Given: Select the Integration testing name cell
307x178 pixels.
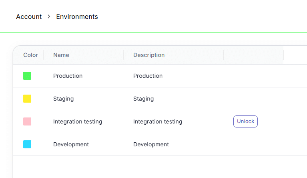Looking at the screenshot, I should [78, 121].
